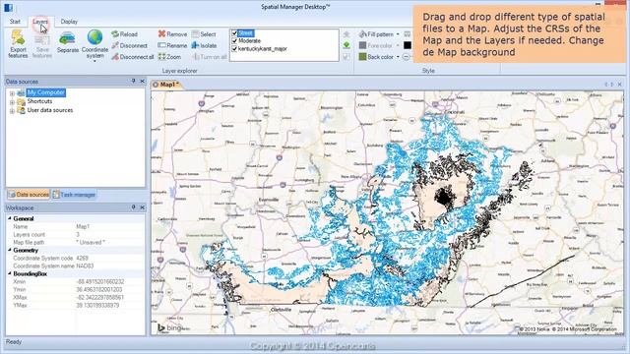The image size is (630, 354).
Task: Click the Select layer features tool
Action: coord(204,34)
